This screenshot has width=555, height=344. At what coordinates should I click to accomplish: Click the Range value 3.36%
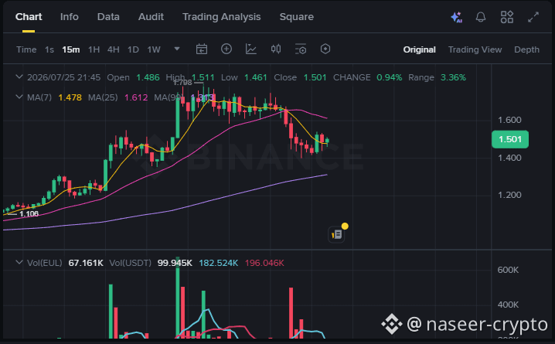[453, 77]
